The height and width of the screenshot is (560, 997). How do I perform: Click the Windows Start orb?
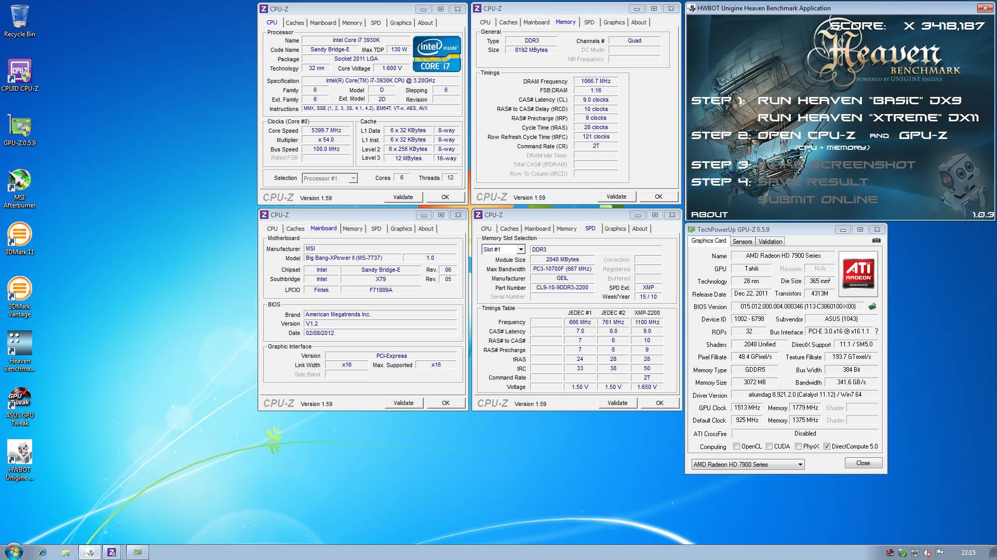coord(14,552)
